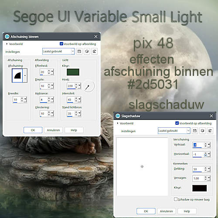
Task: Click the Verticaal offset field
Action: click(x=198, y=145)
